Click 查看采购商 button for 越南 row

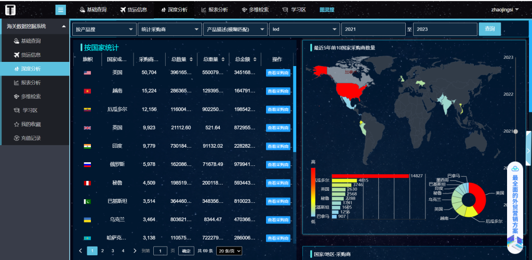[278, 91]
